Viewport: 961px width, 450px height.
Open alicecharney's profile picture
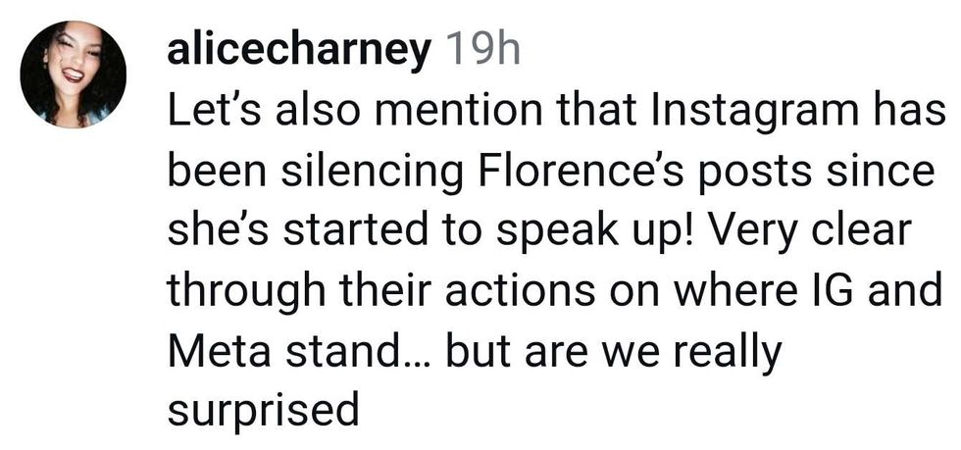73,75
